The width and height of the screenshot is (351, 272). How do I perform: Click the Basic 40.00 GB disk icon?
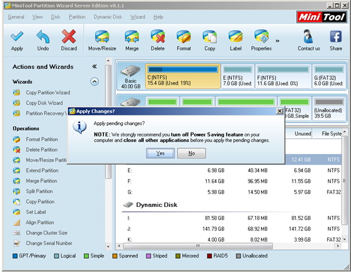[130, 71]
